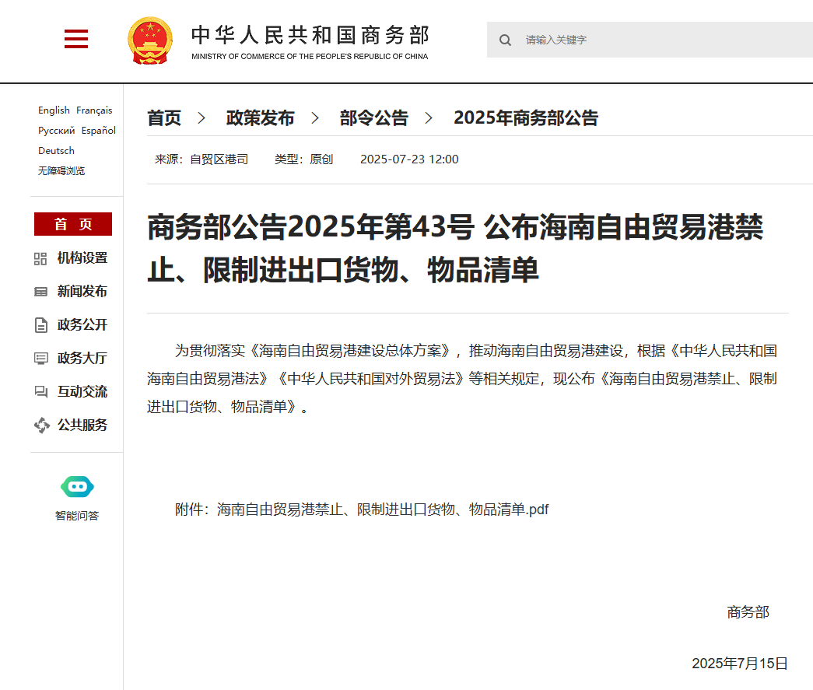The image size is (813, 690).
Task: Click the chevron after 政策发布 breadcrumb
Action: [x=315, y=118]
